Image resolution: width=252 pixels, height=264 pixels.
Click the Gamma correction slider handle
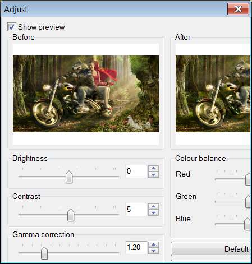tap(44, 253)
